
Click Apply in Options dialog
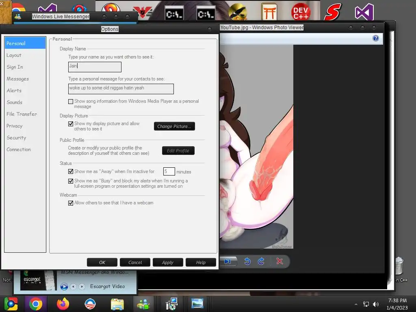tap(168, 262)
